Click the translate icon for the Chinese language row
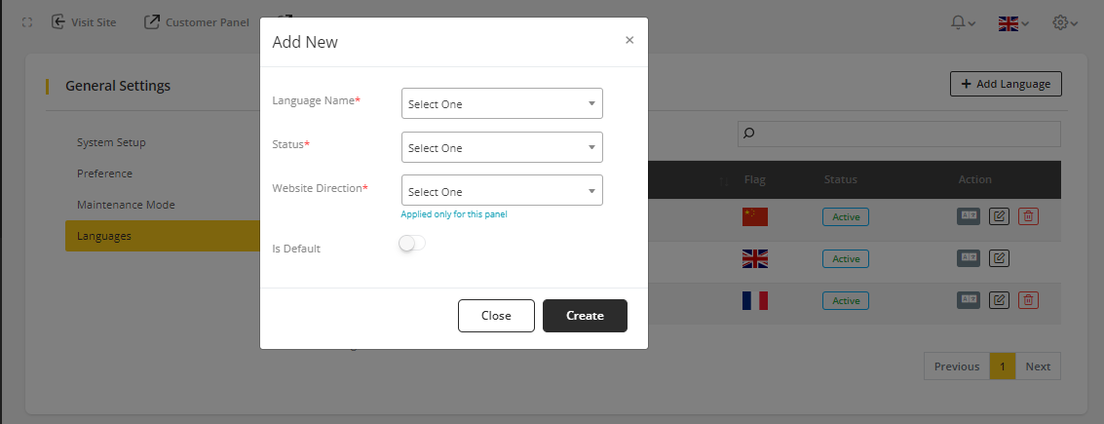The height and width of the screenshot is (424, 1104). pyautogui.click(x=968, y=216)
